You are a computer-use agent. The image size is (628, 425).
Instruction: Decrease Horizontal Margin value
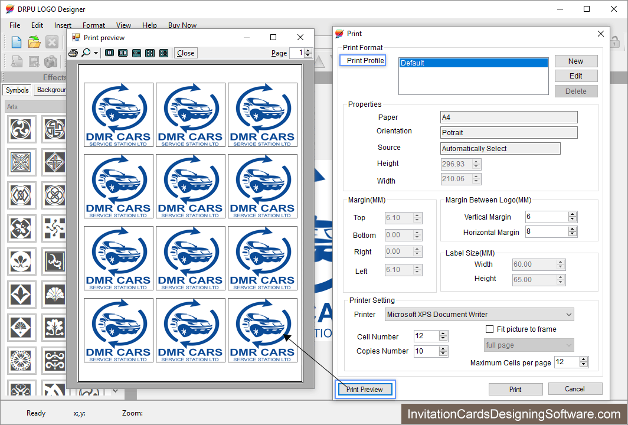pos(573,234)
